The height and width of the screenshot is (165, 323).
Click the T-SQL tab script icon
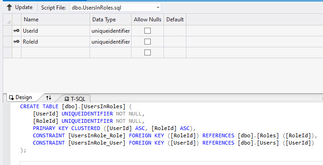click(67, 99)
